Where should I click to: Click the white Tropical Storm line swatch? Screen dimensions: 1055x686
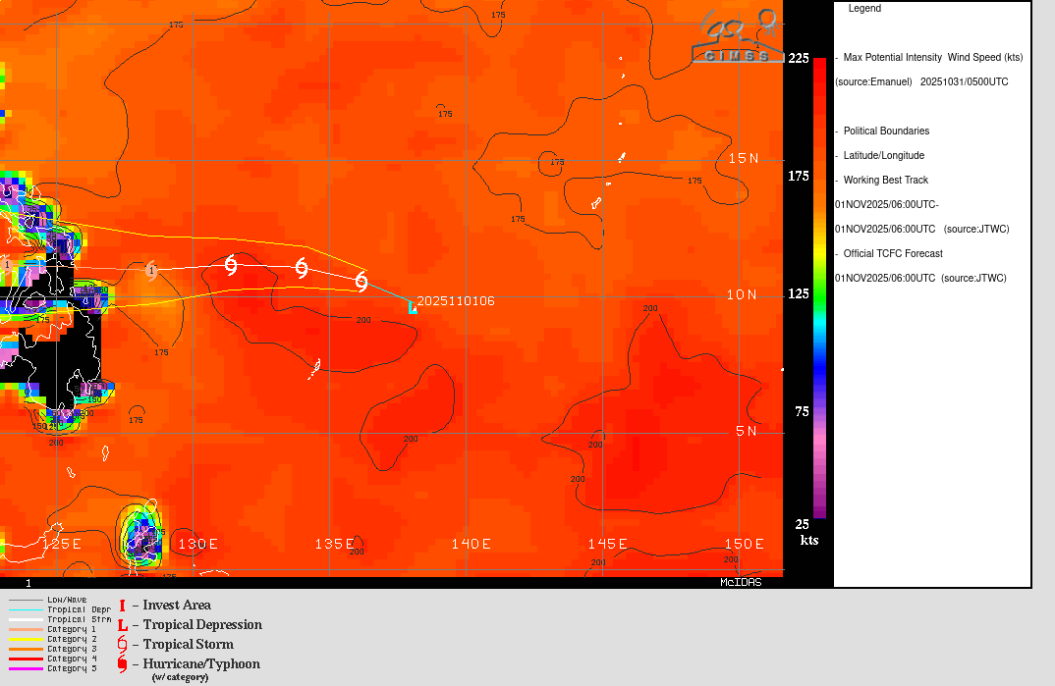point(27,619)
